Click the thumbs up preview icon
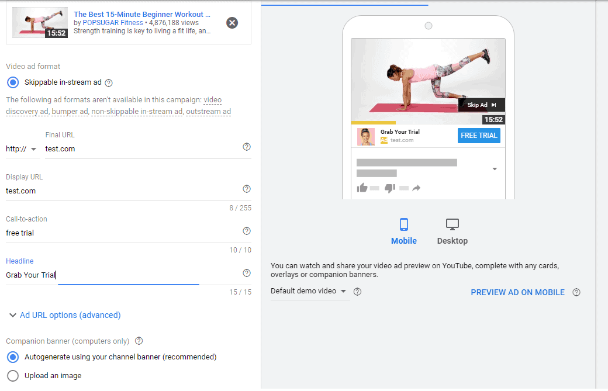The image size is (608, 391). pos(362,188)
